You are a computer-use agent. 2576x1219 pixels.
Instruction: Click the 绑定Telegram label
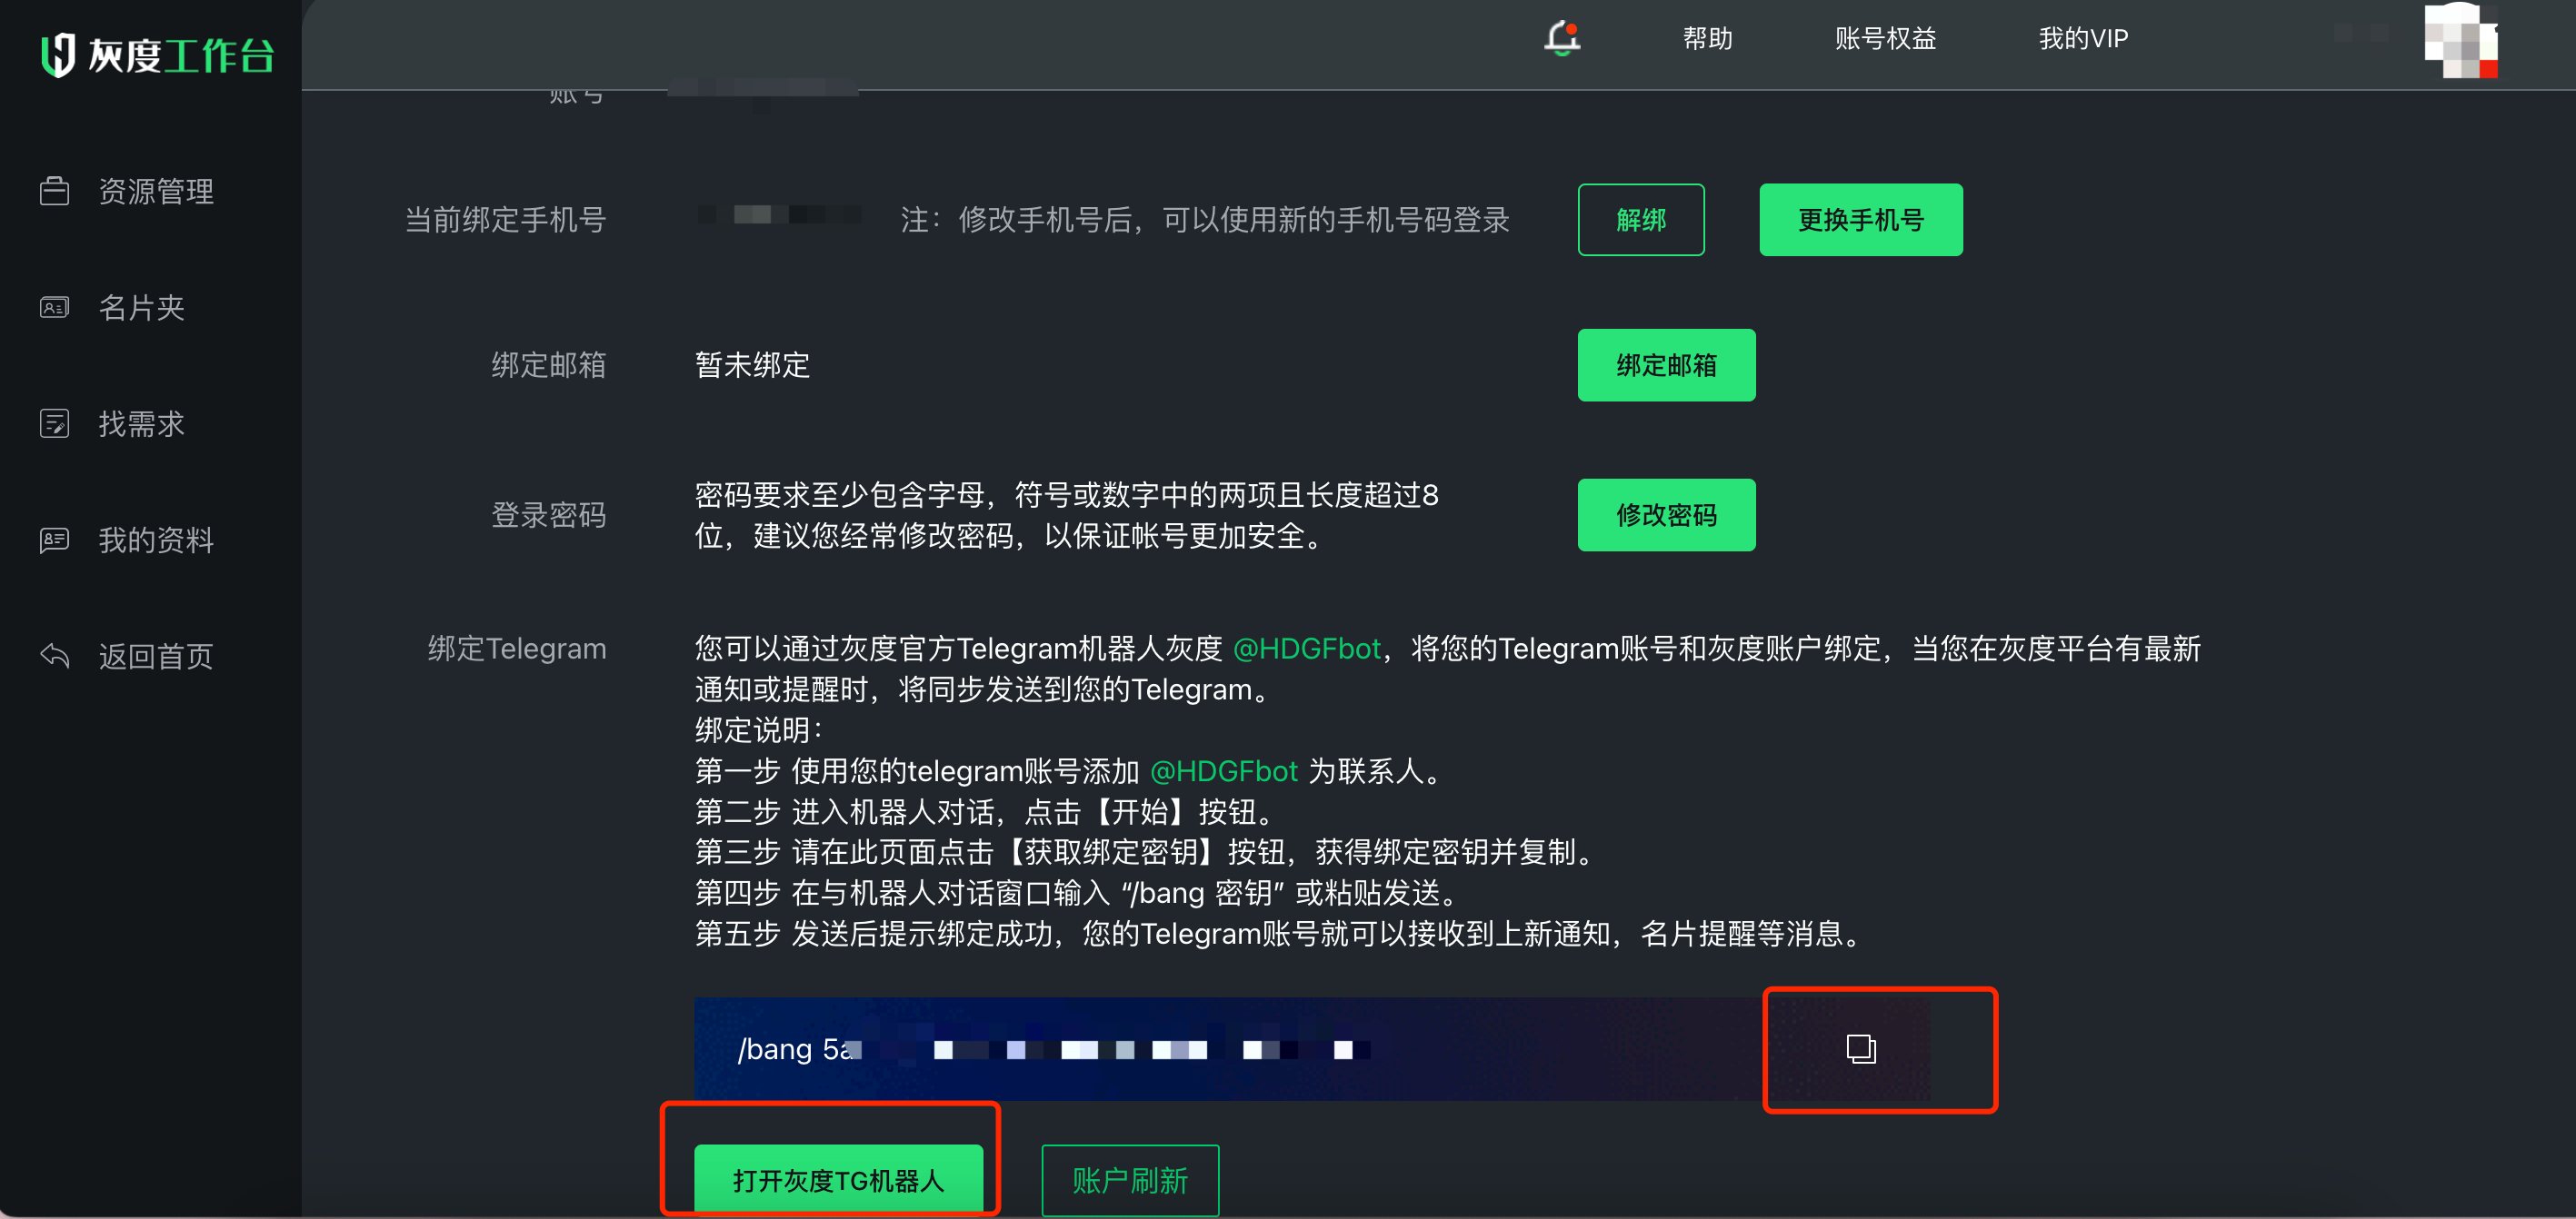point(517,649)
